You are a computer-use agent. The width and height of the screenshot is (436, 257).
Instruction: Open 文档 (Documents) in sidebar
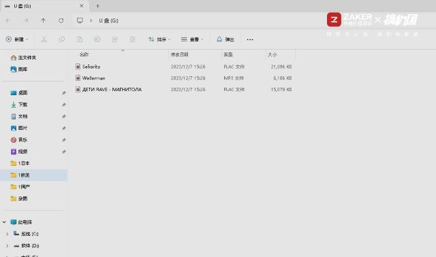(x=18, y=116)
